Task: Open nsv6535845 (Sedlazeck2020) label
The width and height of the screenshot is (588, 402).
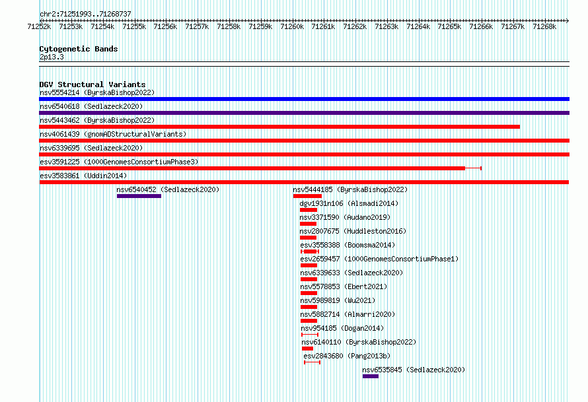Action: coord(414,370)
